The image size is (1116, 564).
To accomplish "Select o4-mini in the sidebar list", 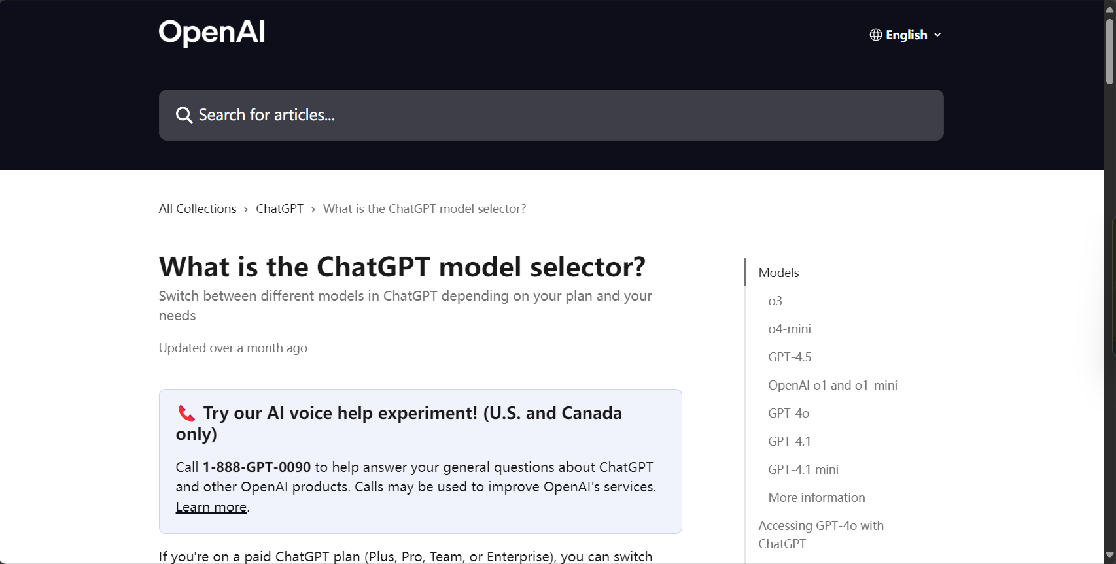I will (790, 329).
